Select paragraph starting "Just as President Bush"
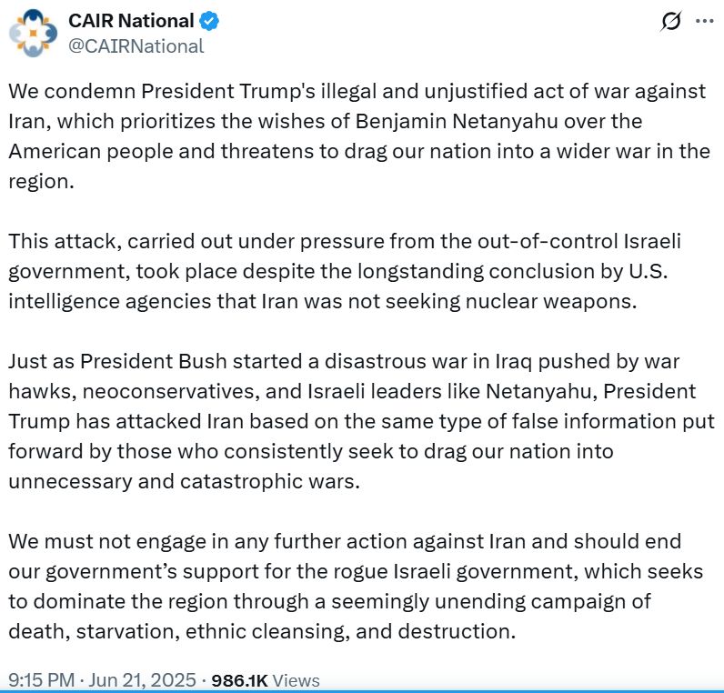724x693 pixels. pyautogui.click(x=361, y=421)
